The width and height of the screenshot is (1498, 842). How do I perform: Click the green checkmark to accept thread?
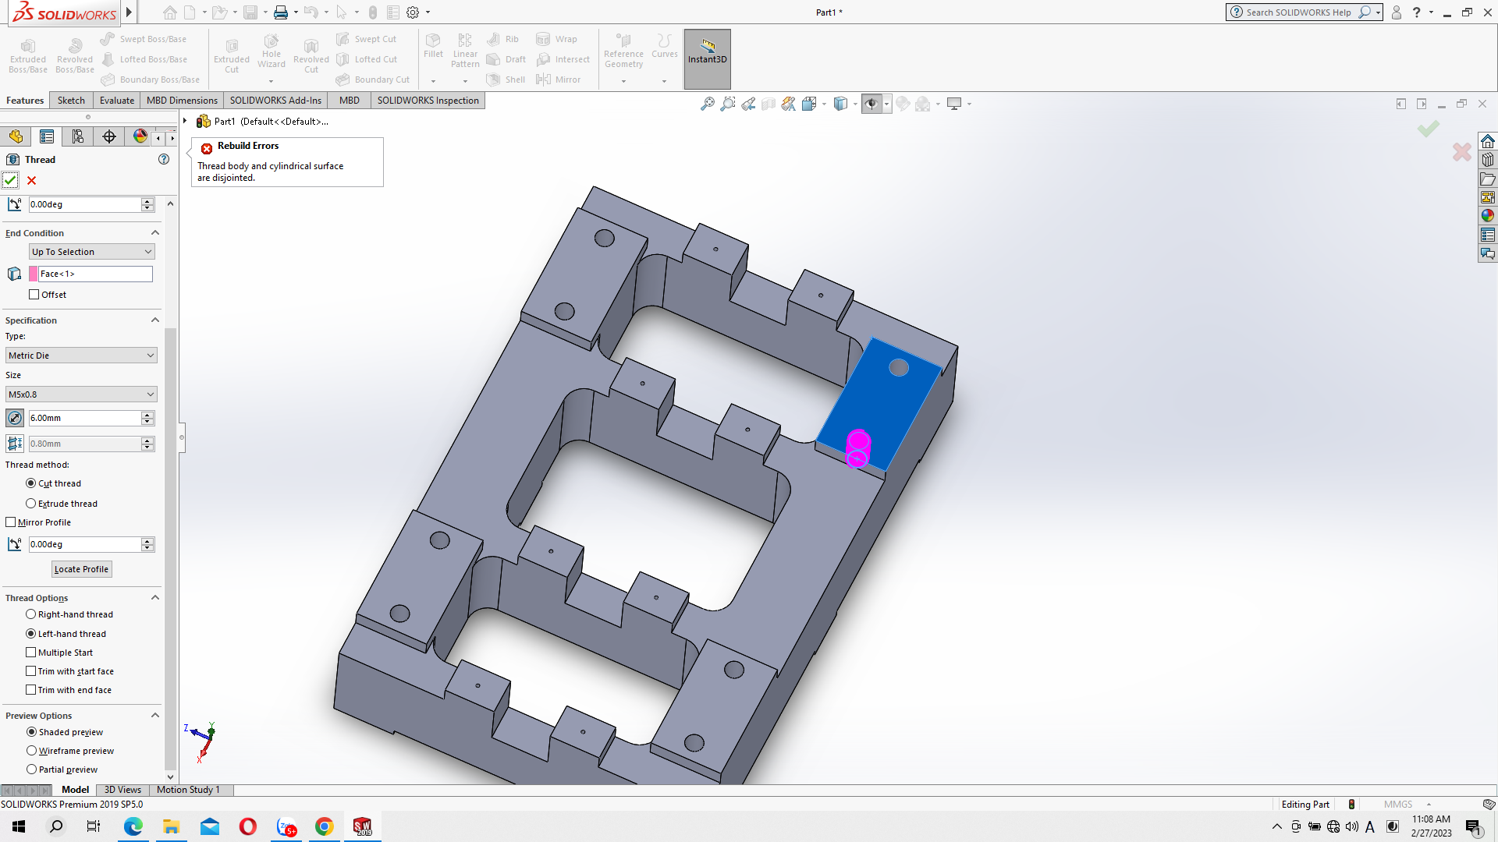[10, 180]
